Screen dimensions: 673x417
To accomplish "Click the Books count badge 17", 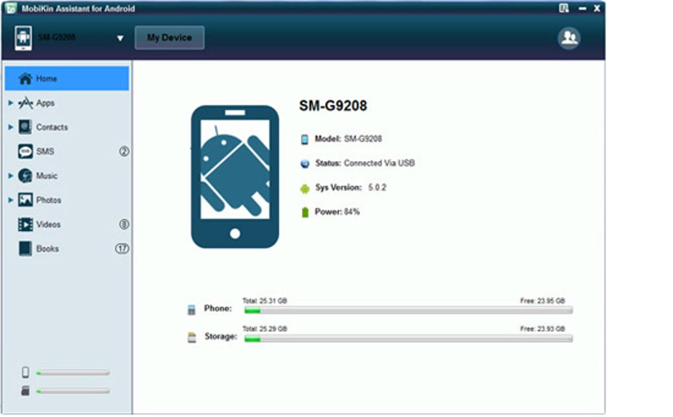I will 122,249.
